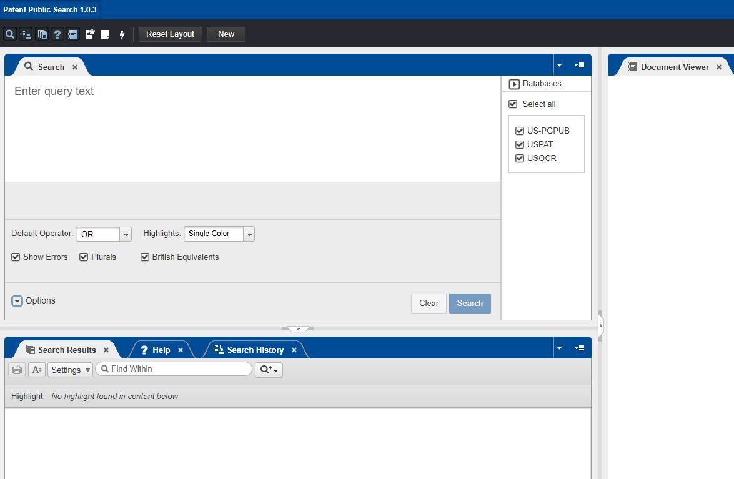Click the Clear button
The image size is (734, 479).
click(429, 303)
